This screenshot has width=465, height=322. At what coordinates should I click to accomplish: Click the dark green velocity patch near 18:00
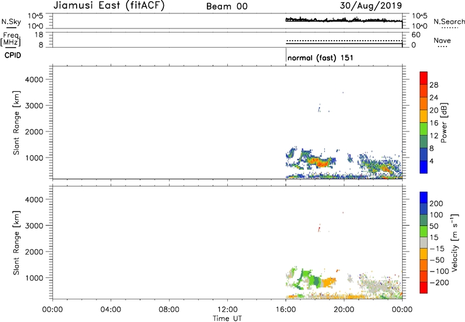tap(316, 281)
